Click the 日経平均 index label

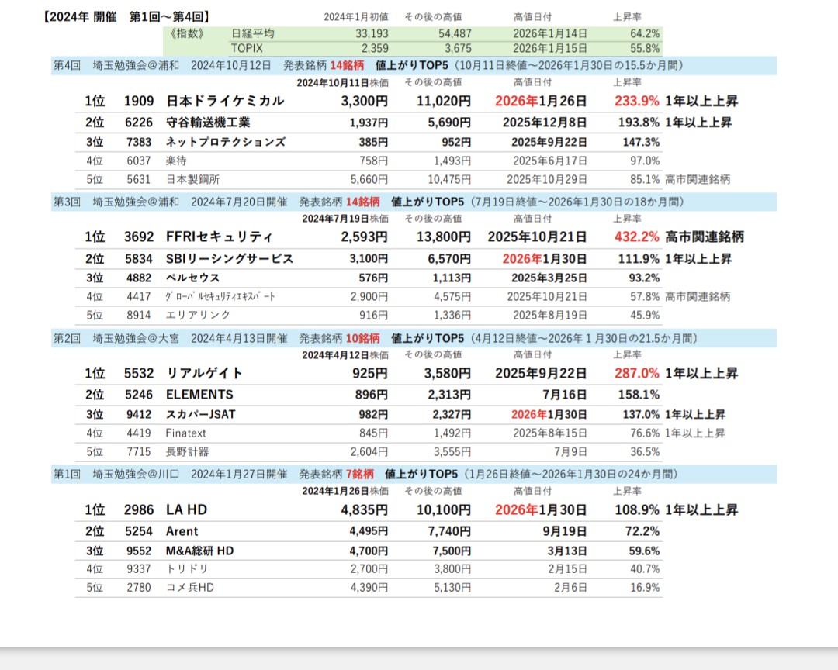[253, 33]
